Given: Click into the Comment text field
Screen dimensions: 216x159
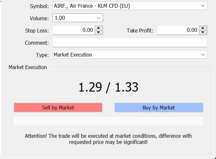Looking at the screenshot, I should 130,43.
